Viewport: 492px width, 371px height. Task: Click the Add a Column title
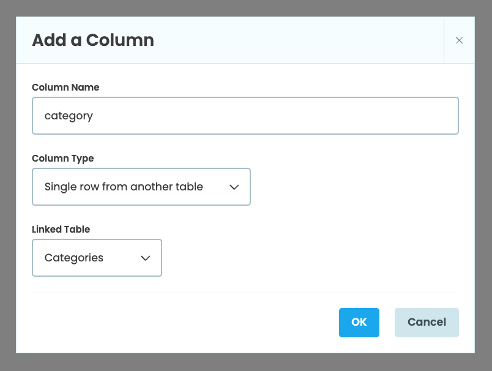tap(92, 40)
